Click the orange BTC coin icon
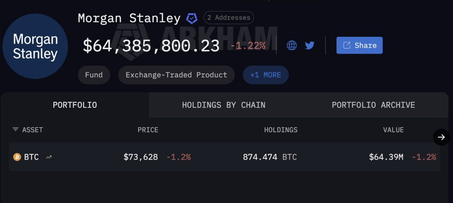 17,157
